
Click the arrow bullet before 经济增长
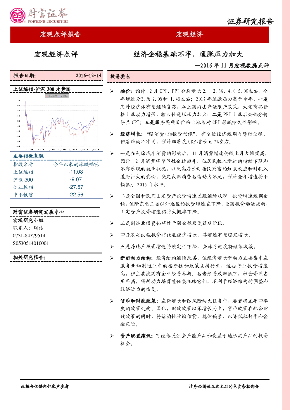click(x=112, y=134)
